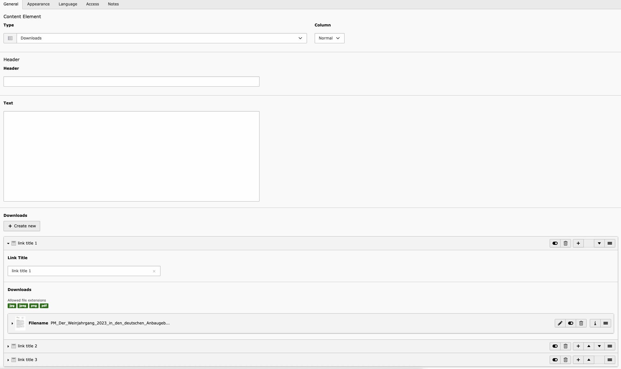This screenshot has height=369, width=621.
Task: Delete the link title 2 record
Action: point(566,346)
